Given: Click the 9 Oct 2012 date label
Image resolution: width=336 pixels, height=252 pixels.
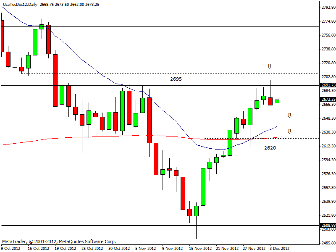Looking at the screenshot, I should pyautogui.click(x=10, y=248).
